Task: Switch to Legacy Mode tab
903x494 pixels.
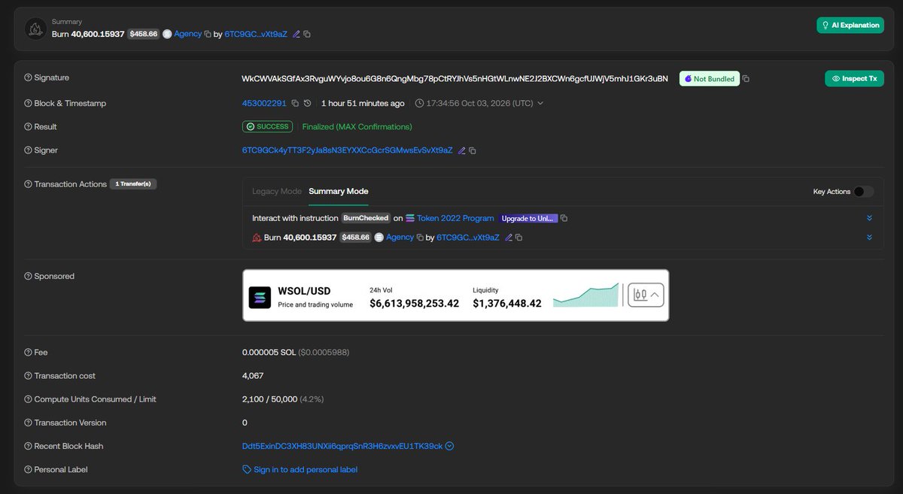Action: point(276,192)
